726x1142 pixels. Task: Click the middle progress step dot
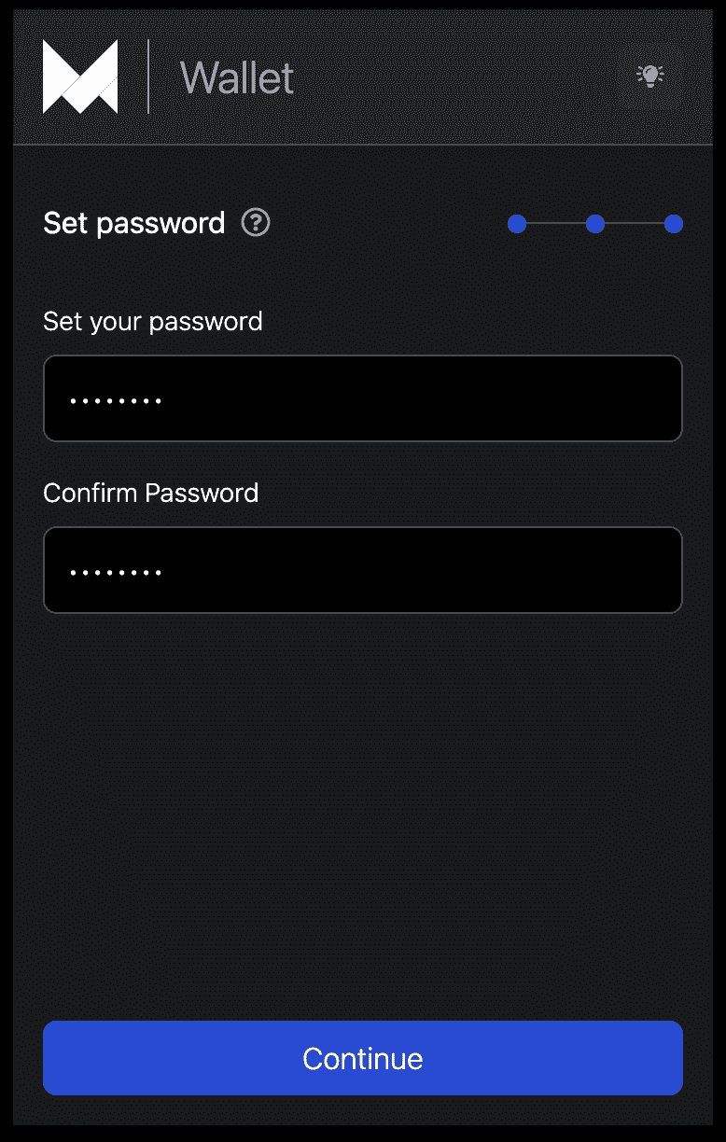pos(595,224)
